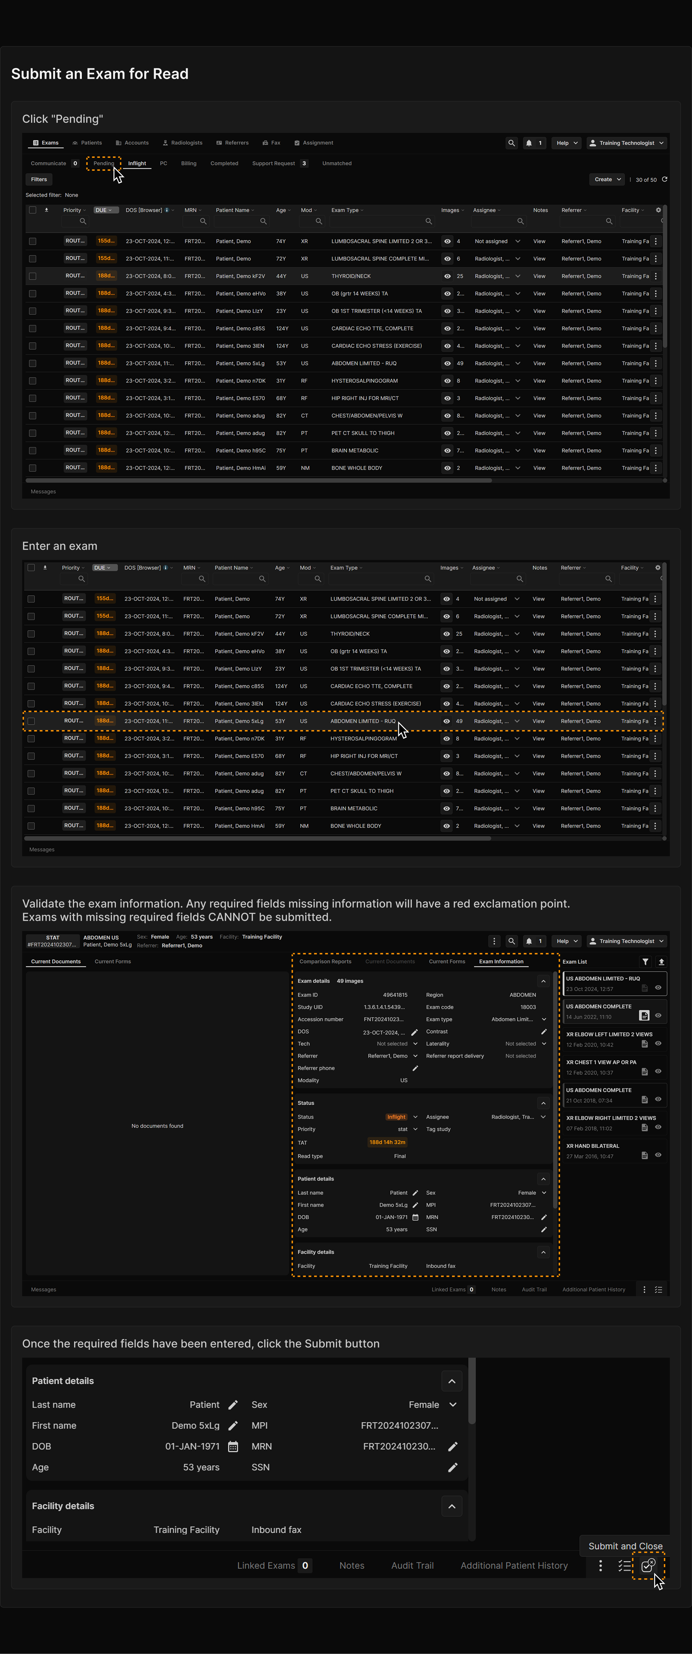
Task: Edit Last name pencil in the final Submit step
Action: (233, 1405)
